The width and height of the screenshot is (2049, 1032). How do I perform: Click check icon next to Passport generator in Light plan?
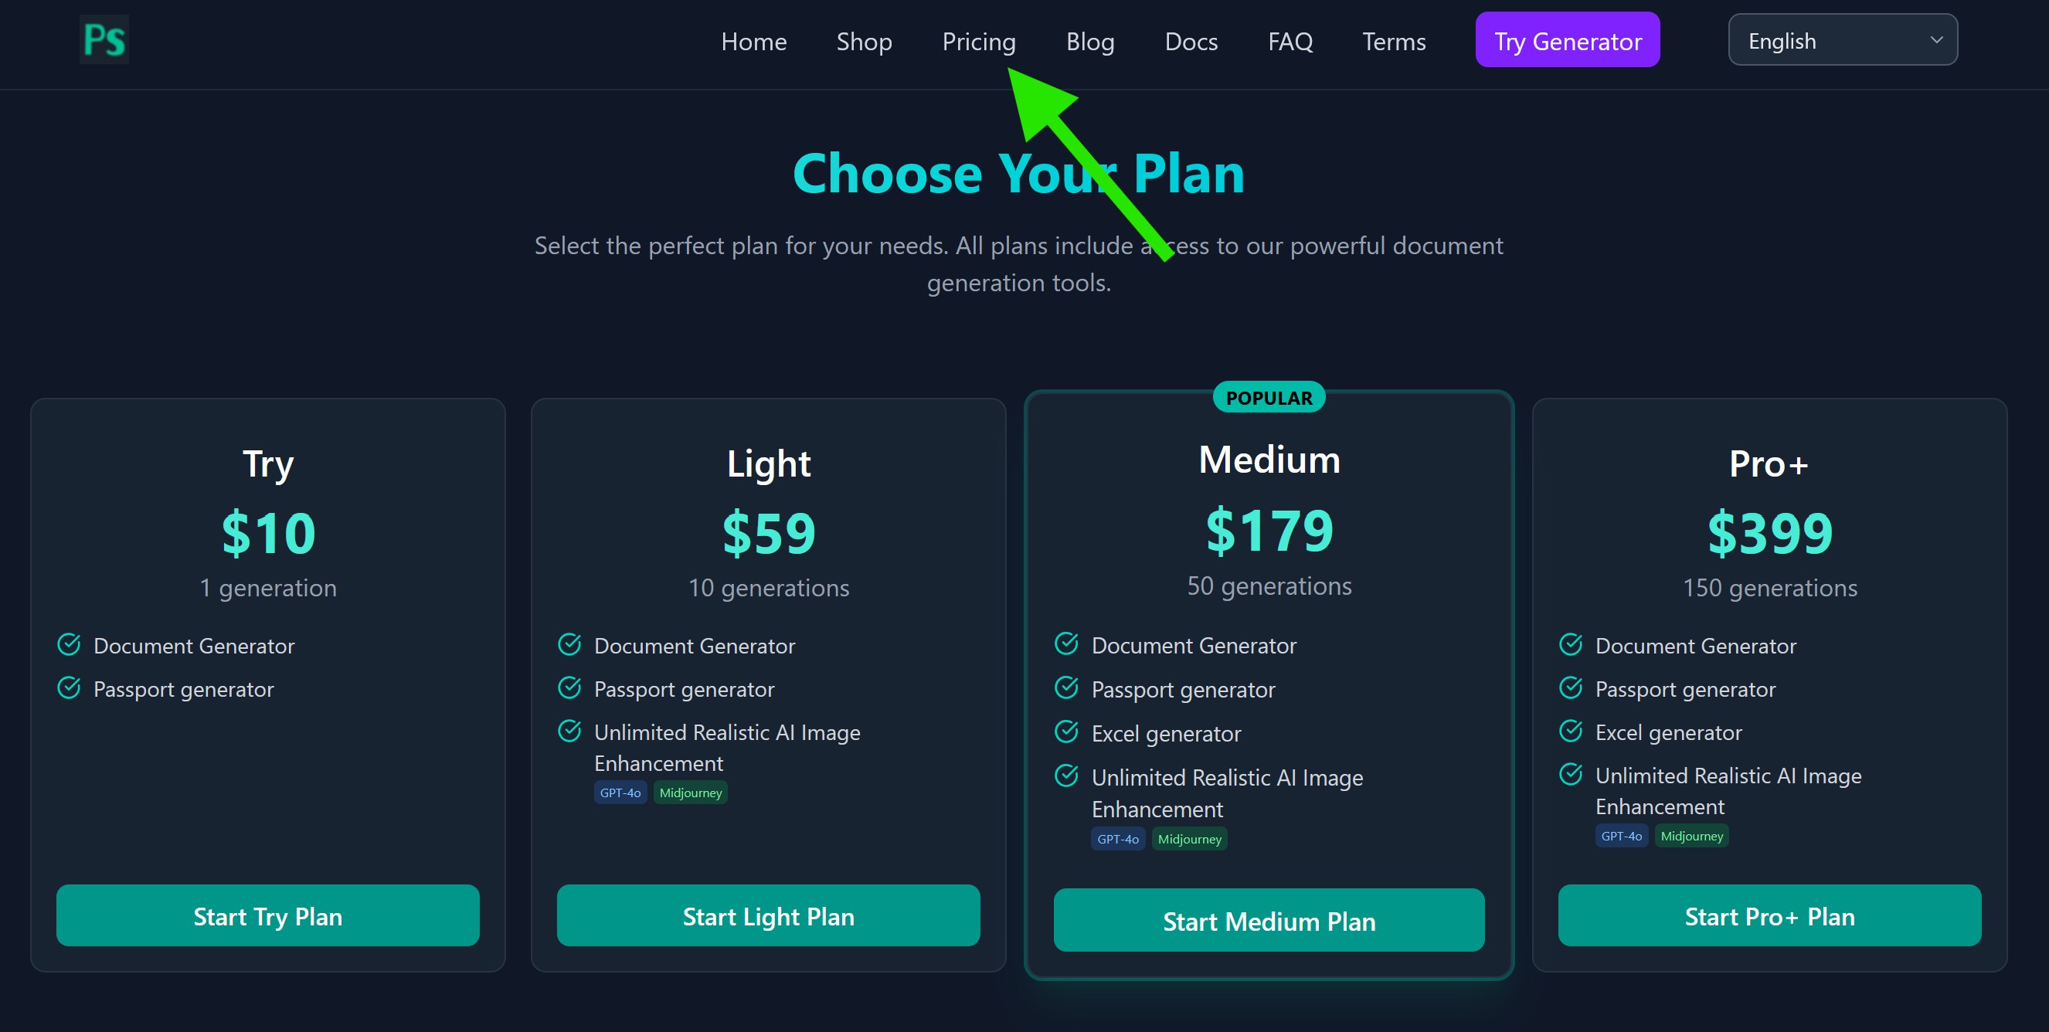click(569, 687)
